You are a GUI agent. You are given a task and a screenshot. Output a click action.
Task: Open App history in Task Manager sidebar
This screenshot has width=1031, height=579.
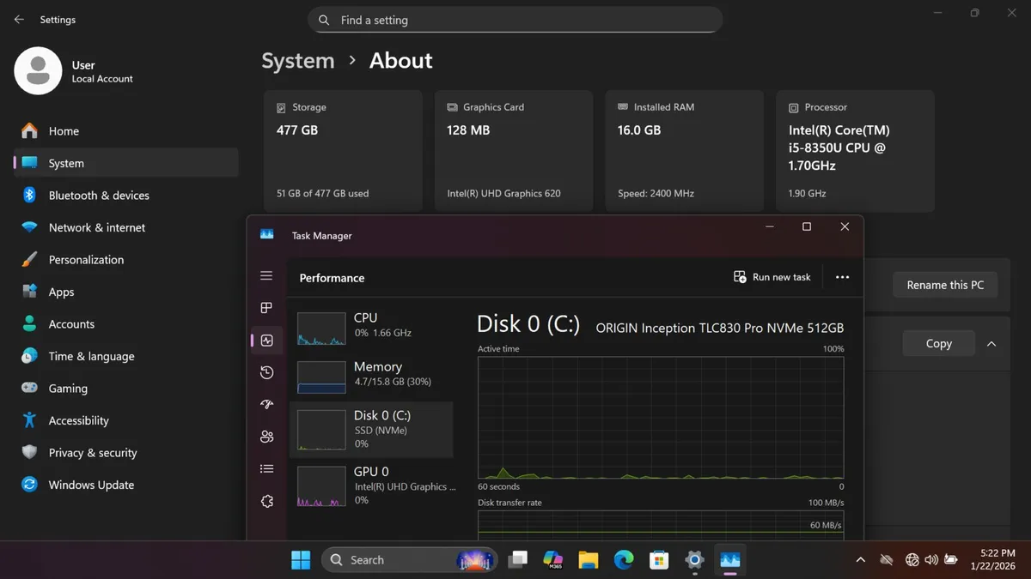(x=266, y=372)
